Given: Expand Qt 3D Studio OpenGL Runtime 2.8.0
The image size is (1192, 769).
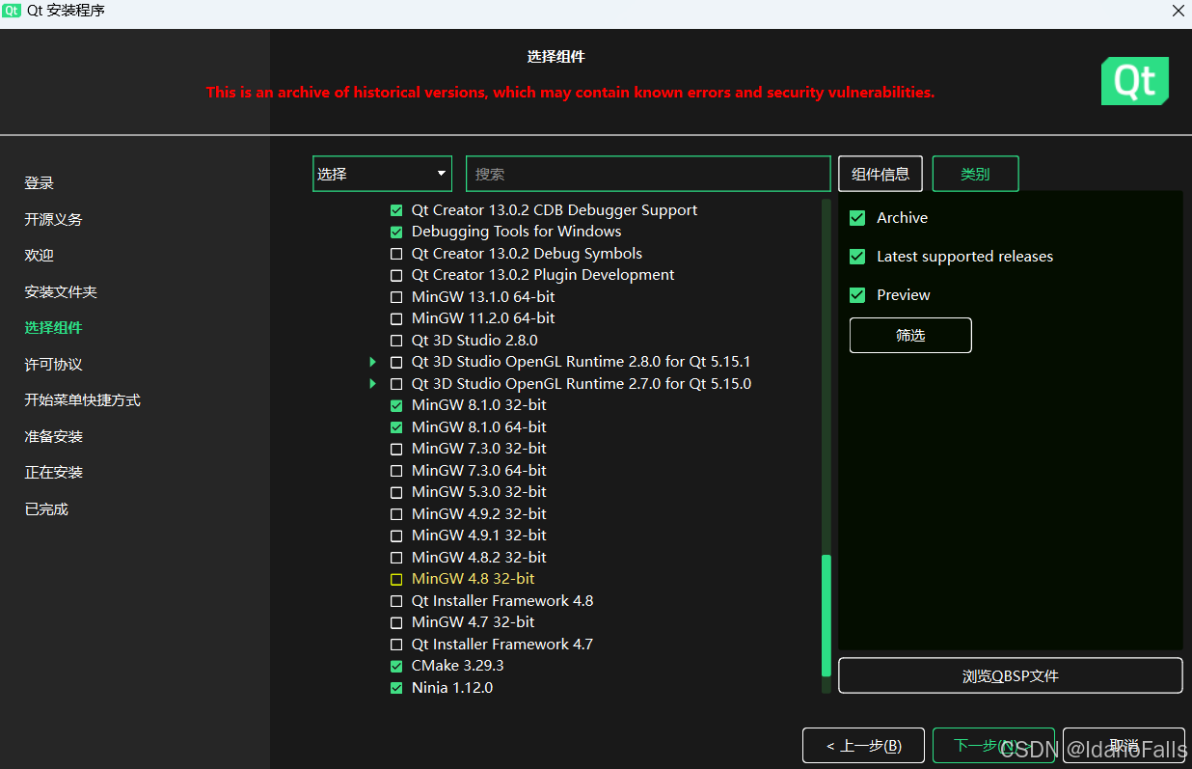Looking at the screenshot, I should coord(373,362).
